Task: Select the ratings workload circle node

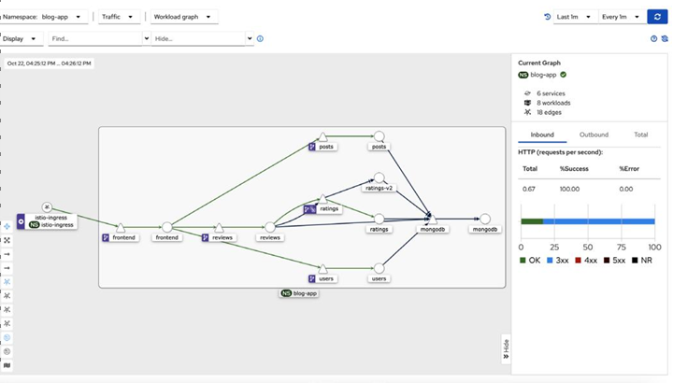Action: coord(379,220)
